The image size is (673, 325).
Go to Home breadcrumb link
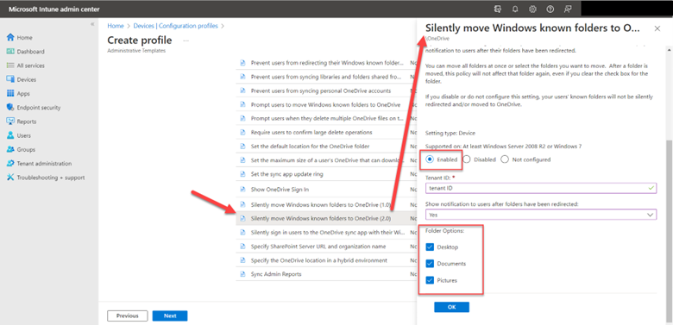pyautogui.click(x=116, y=26)
